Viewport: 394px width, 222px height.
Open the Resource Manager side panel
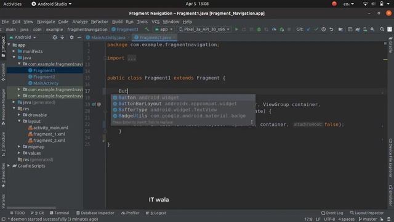(3, 107)
